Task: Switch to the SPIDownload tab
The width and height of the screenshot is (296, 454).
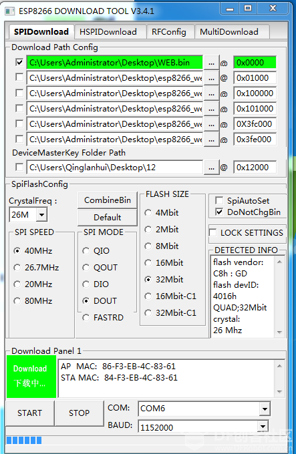Action: tap(41, 31)
